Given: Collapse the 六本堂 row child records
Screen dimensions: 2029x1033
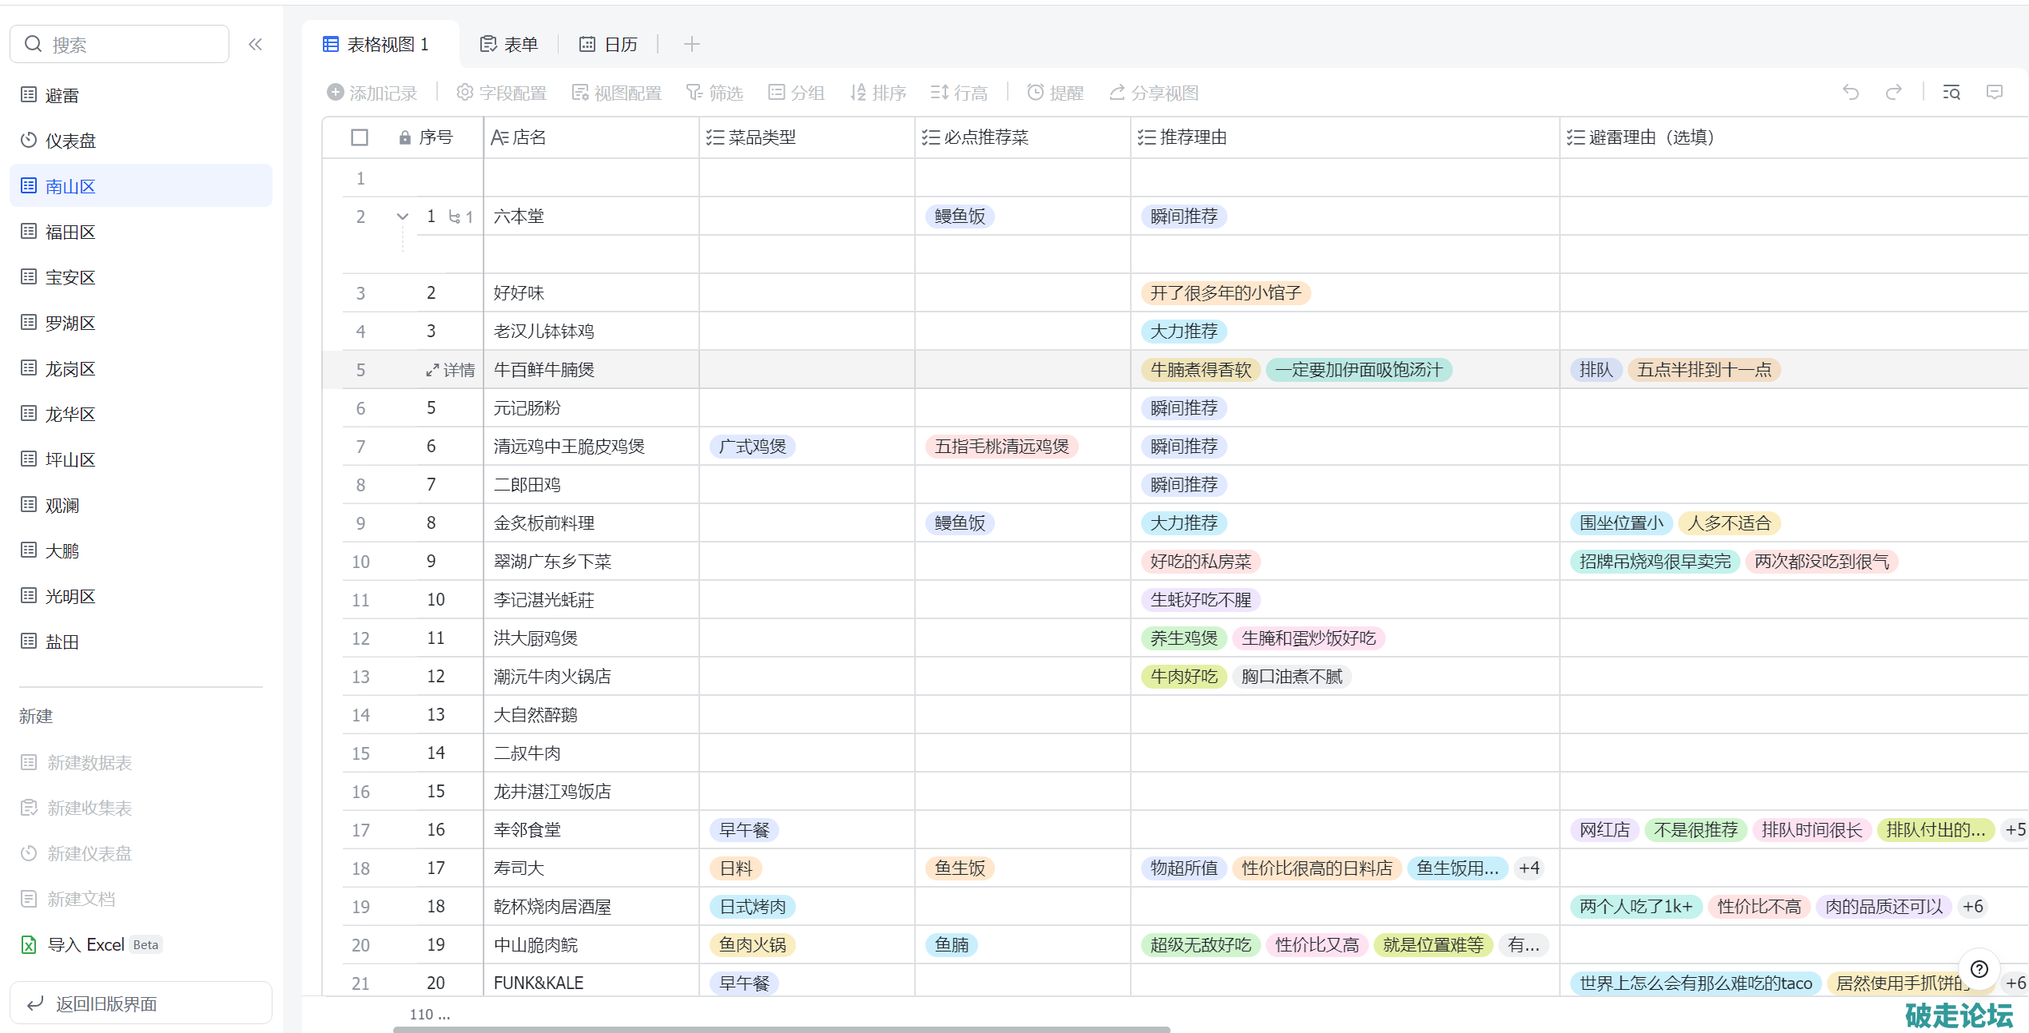Looking at the screenshot, I should [x=403, y=217].
